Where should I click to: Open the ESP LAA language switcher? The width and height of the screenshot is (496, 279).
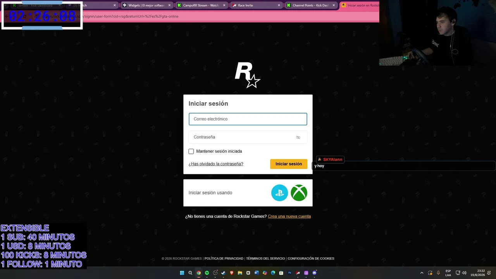(x=448, y=273)
